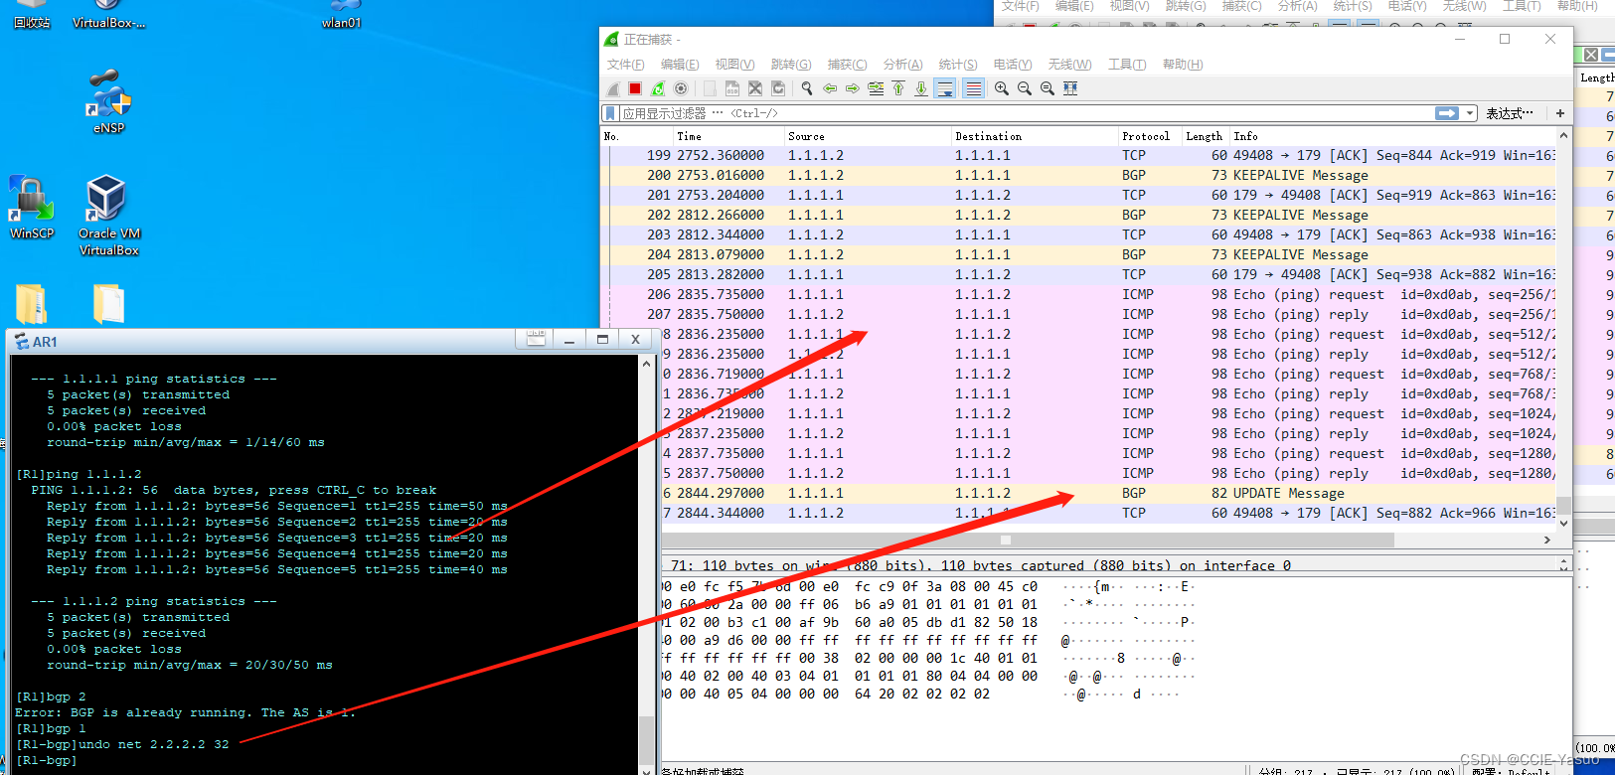This screenshot has height=775, width=1615.
Task: Add a filter button with the plus icon
Action: click(x=1560, y=113)
